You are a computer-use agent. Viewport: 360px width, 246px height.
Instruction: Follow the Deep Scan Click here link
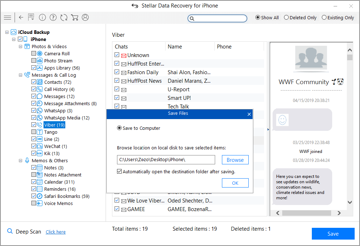click(x=56, y=232)
